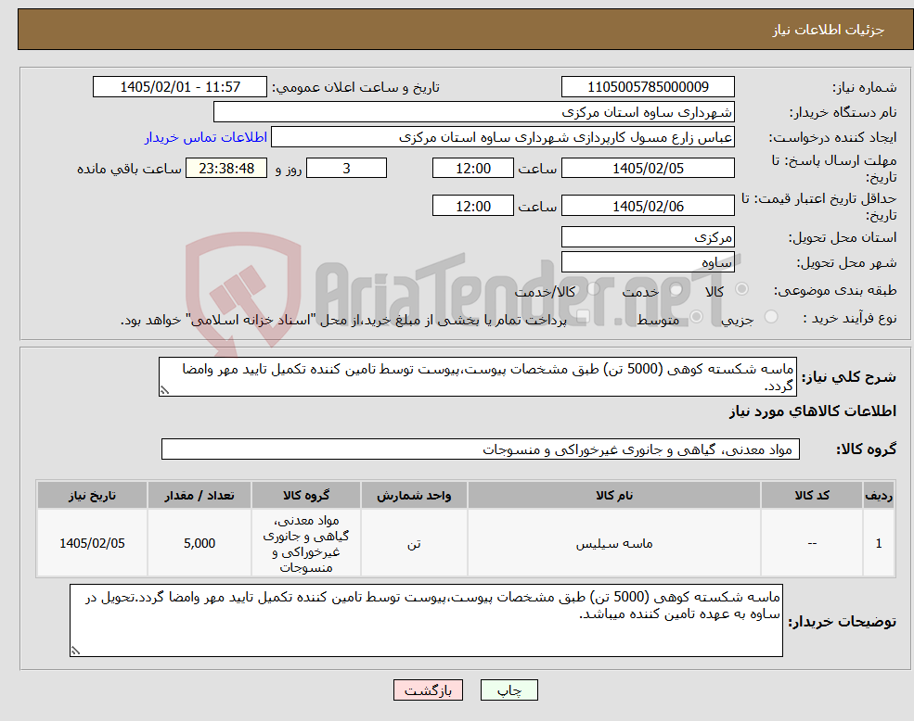Click the price validity date 1405/02/06 field
The width and height of the screenshot is (914, 721).
click(648, 206)
